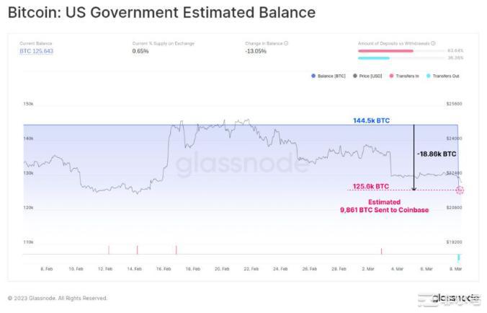Click the transfer-in bar near 2. Mar
This screenshot has height=313, width=487.
tap(381, 250)
